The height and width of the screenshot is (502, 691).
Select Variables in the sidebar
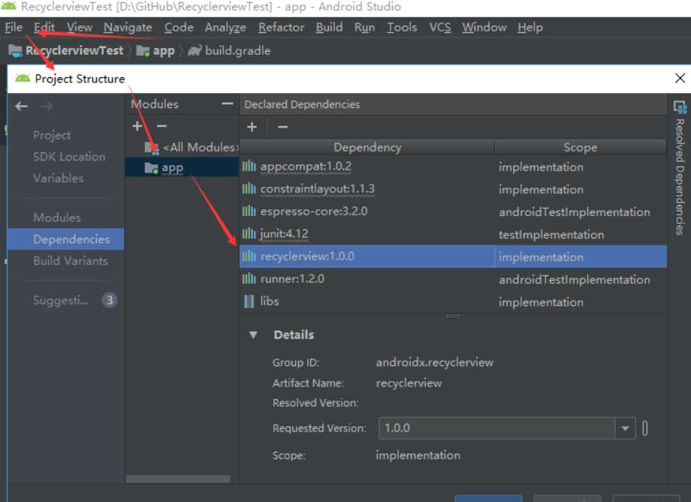tap(58, 179)
